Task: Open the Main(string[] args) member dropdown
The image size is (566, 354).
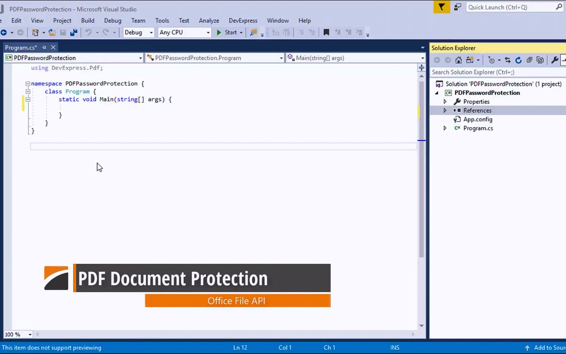Action: (x=423, y=58)
